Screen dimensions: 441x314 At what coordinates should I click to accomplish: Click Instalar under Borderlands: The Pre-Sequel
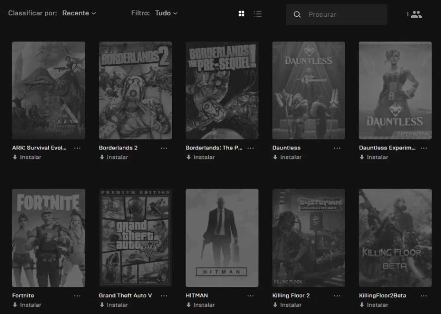click(x=200, y=157)
